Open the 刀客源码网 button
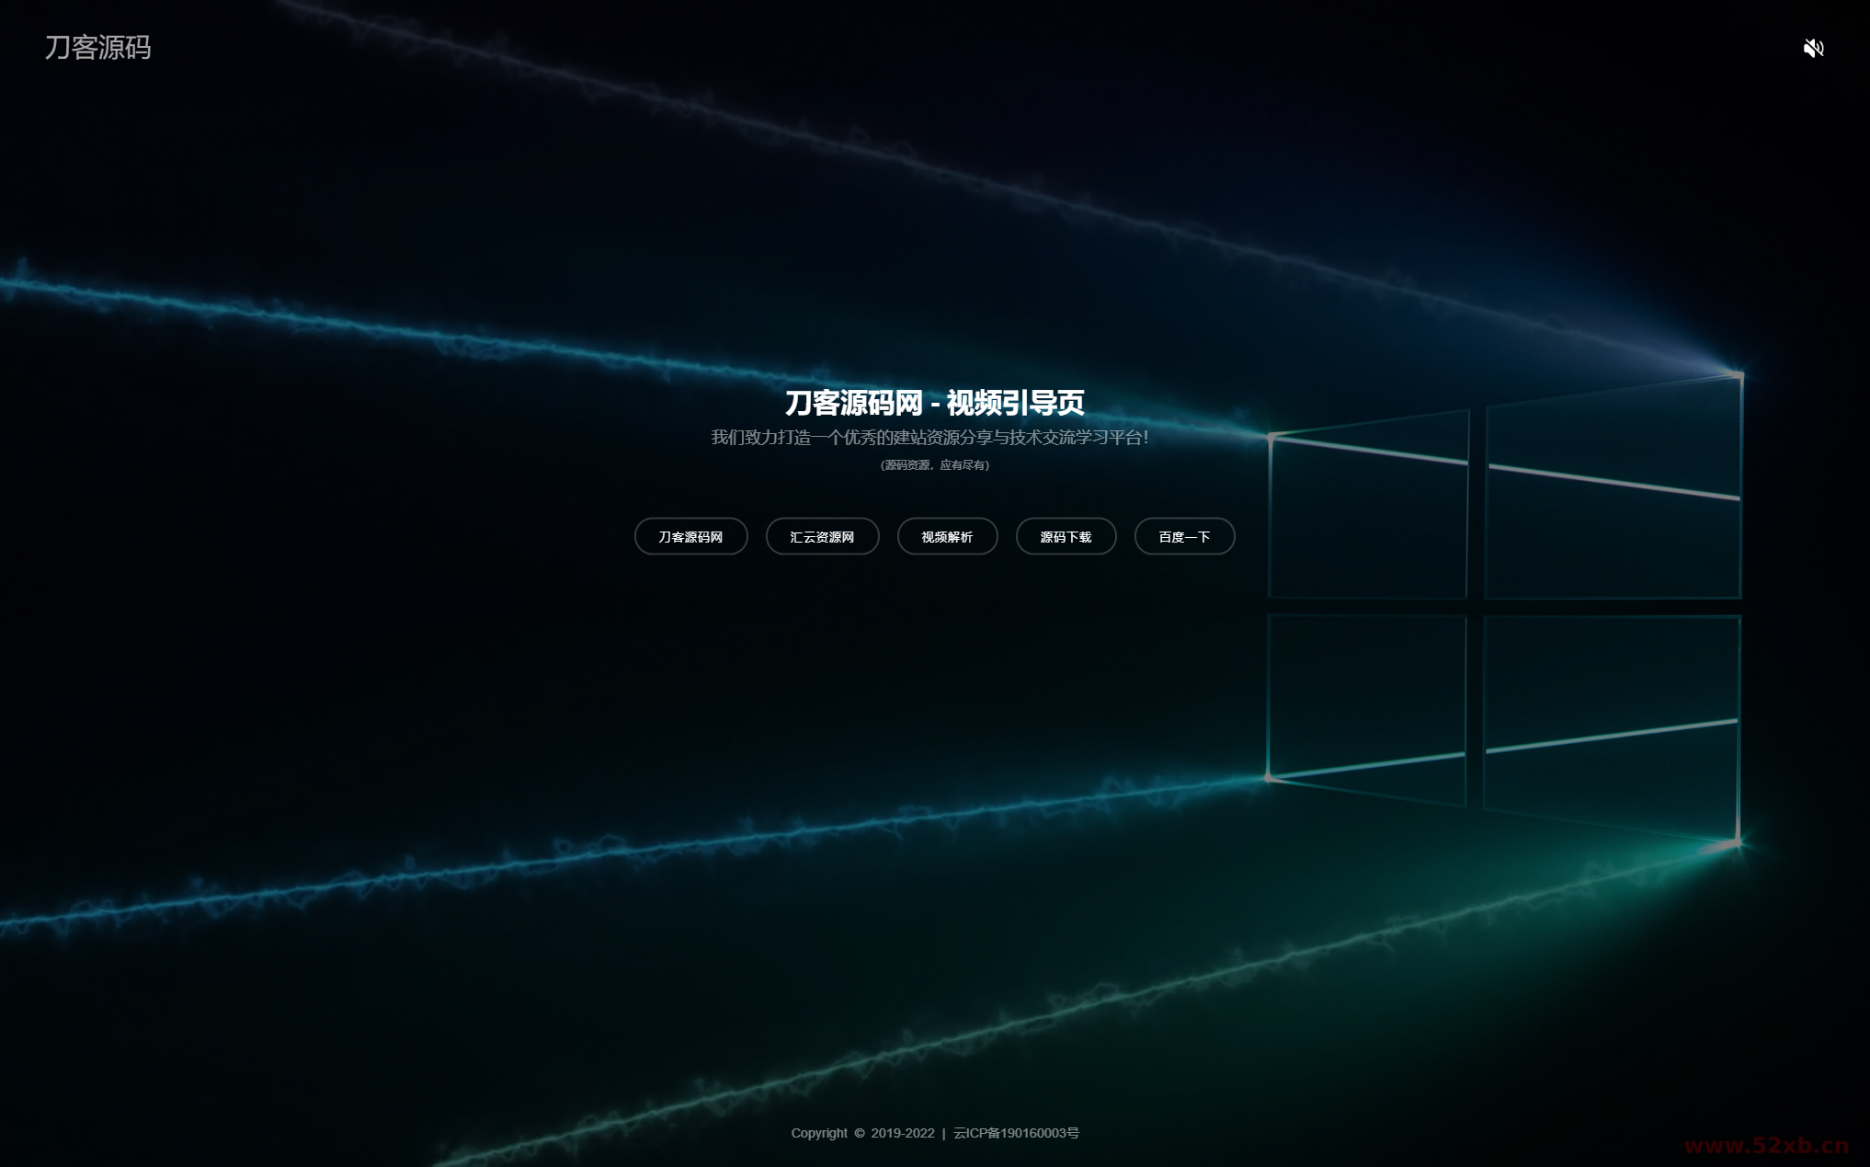The height and width of the screenshot is (1167, 1870). coord(690,536)
